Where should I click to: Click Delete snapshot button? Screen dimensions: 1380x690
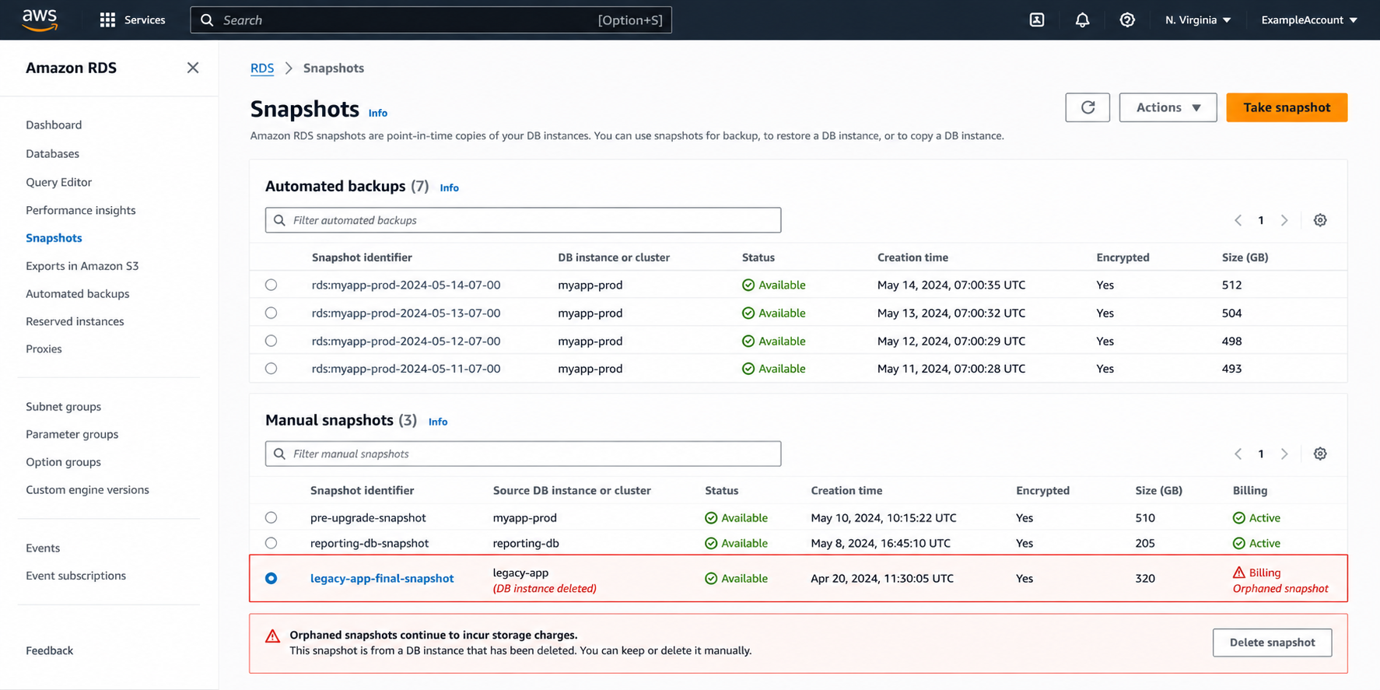1272,643
